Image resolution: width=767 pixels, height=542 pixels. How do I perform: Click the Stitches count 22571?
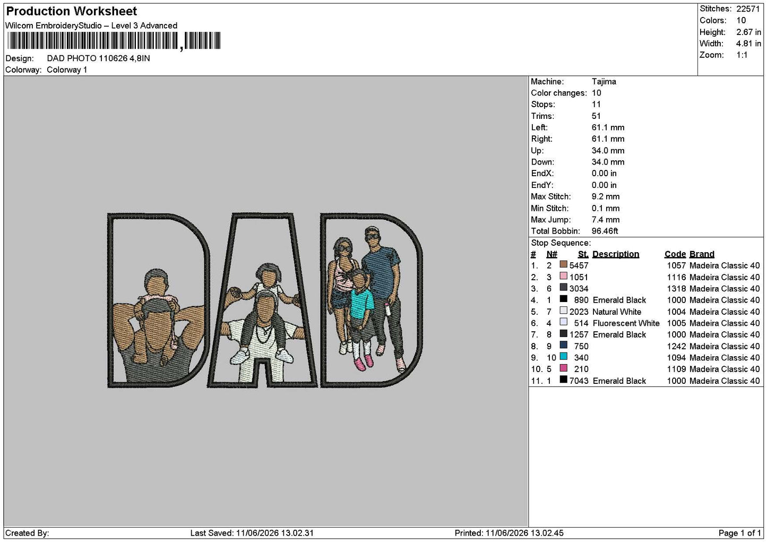click(748, 9)
